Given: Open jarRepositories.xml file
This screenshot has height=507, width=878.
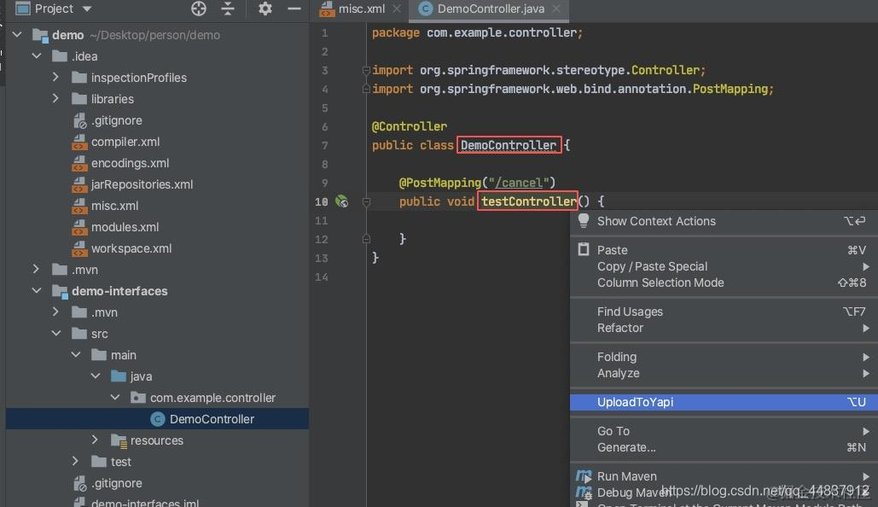Looking at the screenshot, I should click(142, 184).
